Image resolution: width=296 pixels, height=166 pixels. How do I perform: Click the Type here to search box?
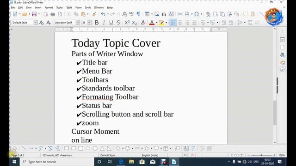tap(57, 162)
